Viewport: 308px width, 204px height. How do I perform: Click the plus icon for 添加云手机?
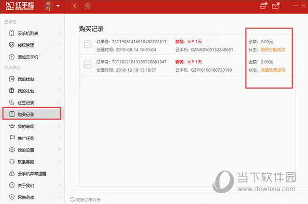12,57
